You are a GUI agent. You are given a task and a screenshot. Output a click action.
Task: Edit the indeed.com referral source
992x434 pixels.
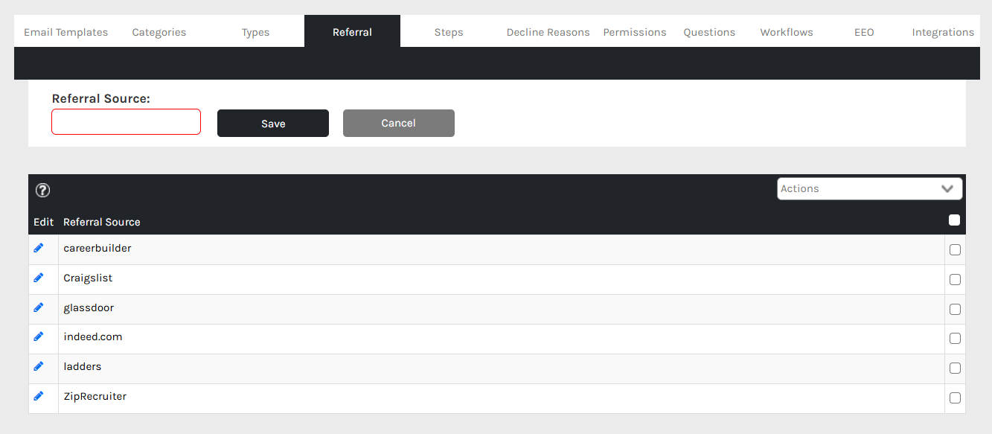(39, 336)
